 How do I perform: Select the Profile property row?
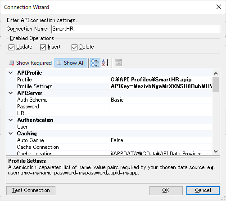(114, 80)
